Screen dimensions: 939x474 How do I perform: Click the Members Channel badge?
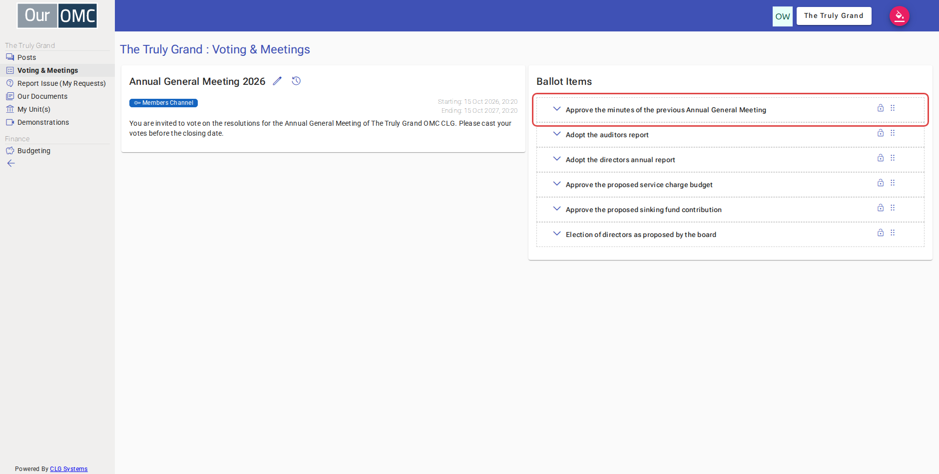(163, 103)
